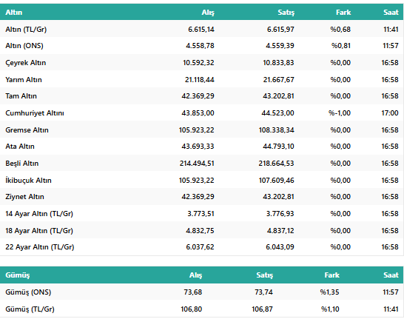
Task: Click Fark column header in Gümüş table
Action: pyautogui.click(x=331, y=275)
